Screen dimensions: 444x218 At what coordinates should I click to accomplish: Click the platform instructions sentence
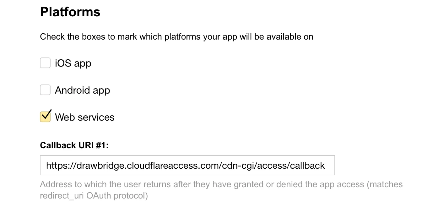tap(176, 36)
